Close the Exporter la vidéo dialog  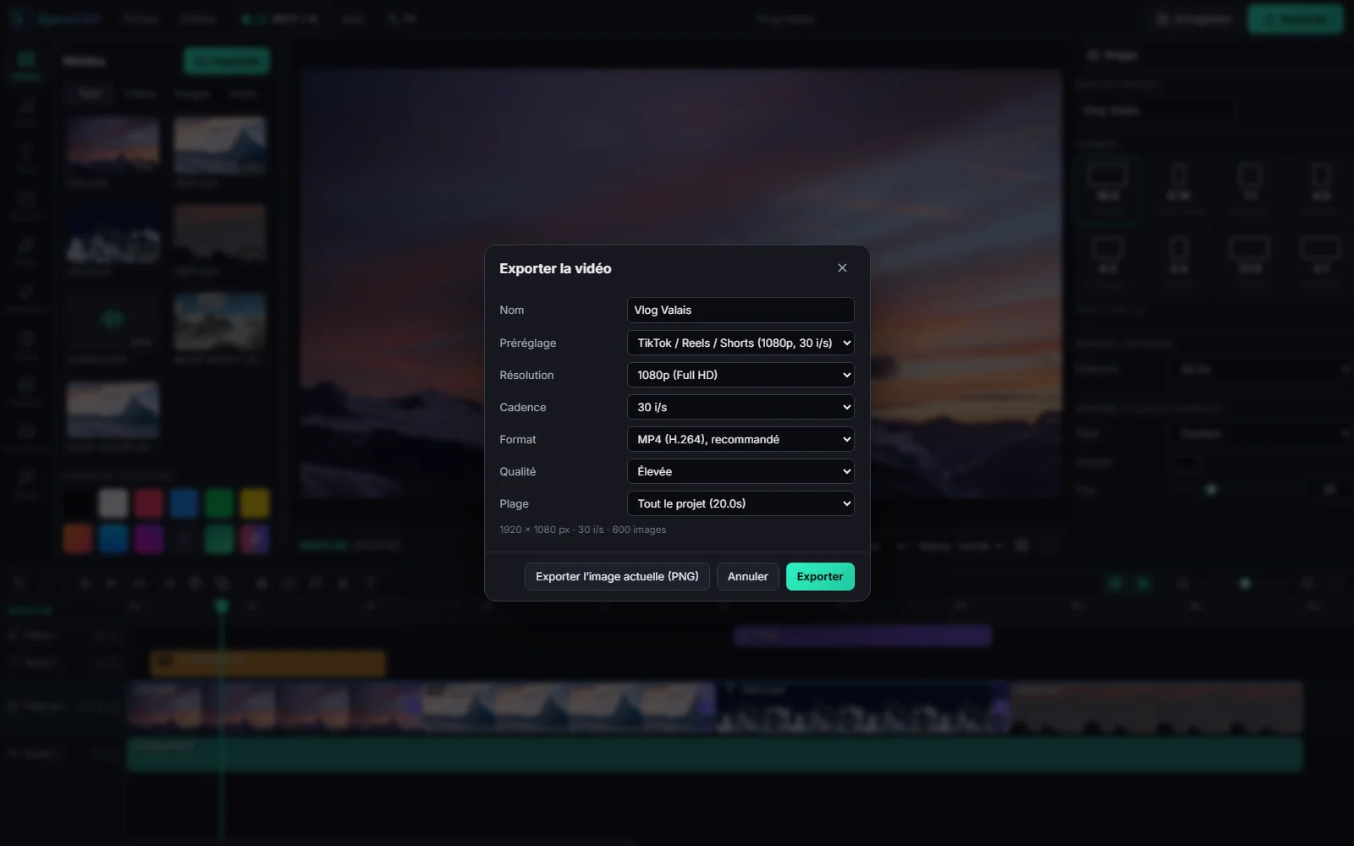click(x=842, y=268)
